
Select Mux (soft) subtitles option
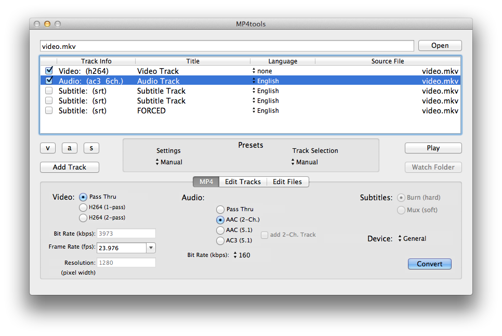pos(401,210)
